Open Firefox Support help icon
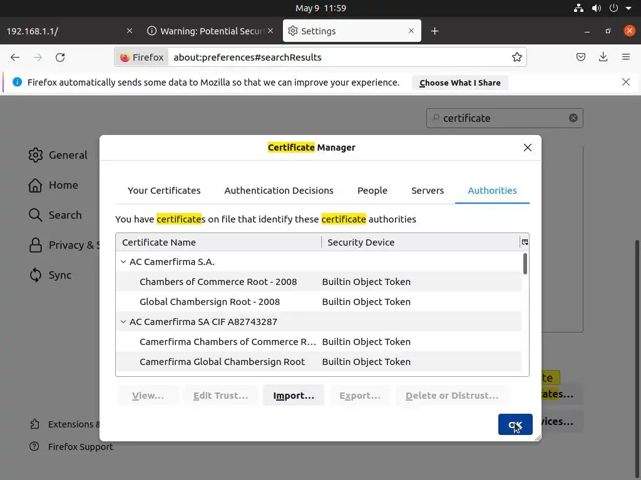Screen dimensions: 641x480 (34, 446)
